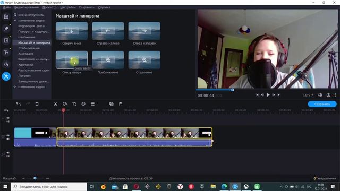This screenshot has width=340, height=191.
Task: Zoom in timeline with plus button
Action: point(47,178)
